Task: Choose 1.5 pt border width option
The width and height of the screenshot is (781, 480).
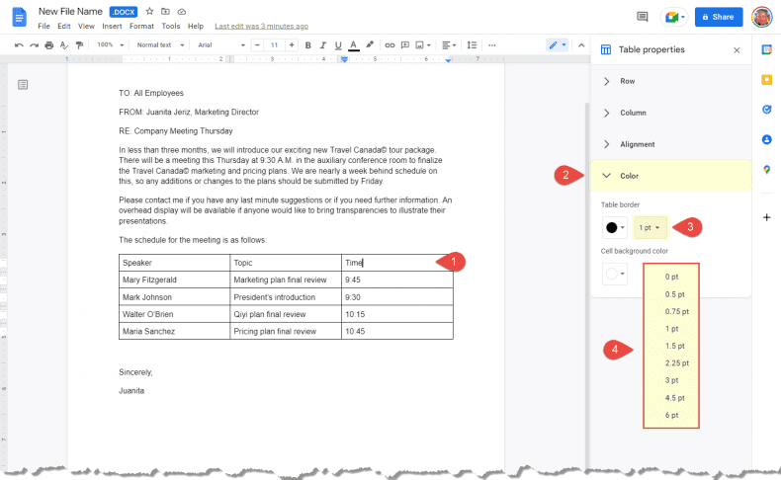Action: (671, 346)
